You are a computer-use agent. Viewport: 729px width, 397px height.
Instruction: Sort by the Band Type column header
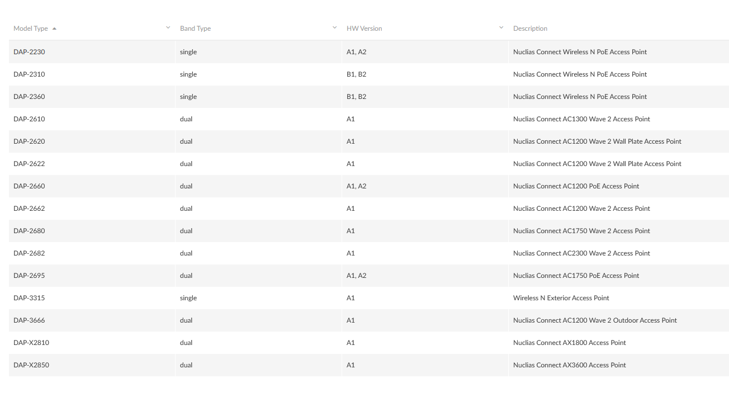[x=195, y=29]
